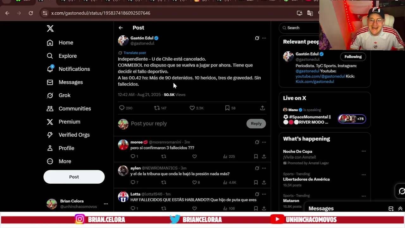Open Kick.com/gastonedul link
Image resolution: width=405 pixels, height=228 pixels.
(315, 82)
